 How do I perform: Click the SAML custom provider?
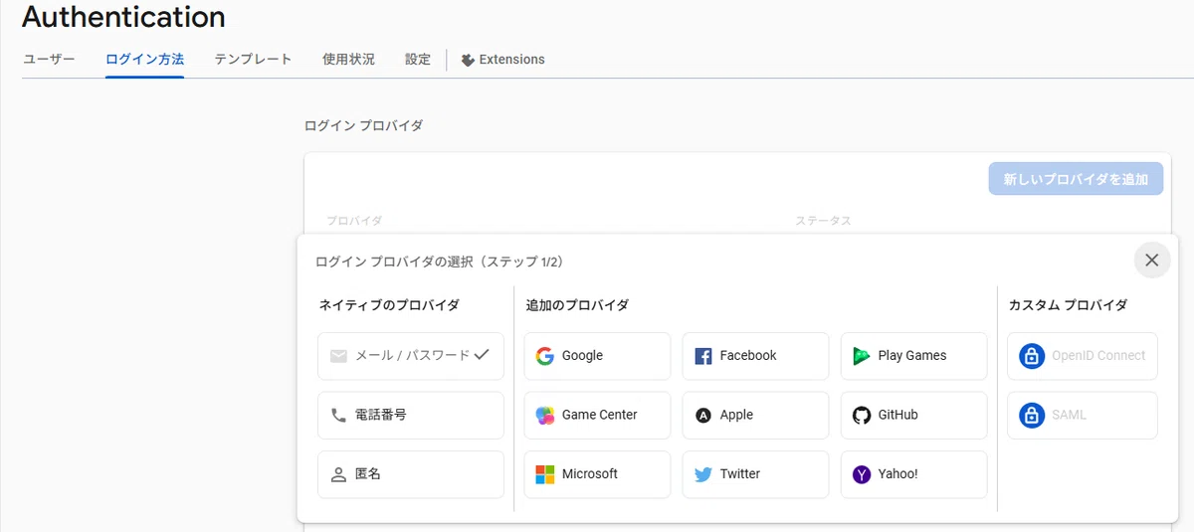1083,416
